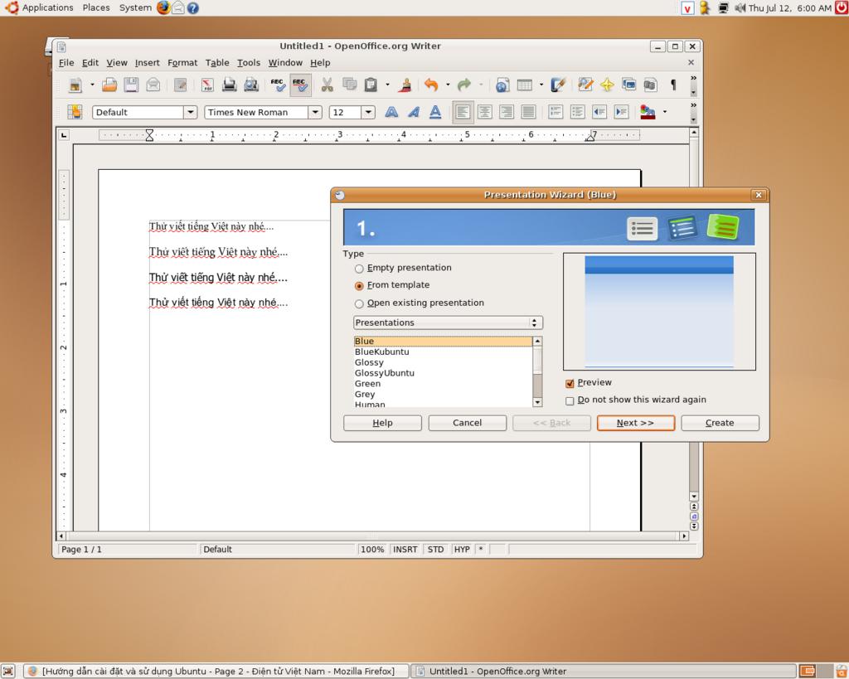
Task: Click the Format Paintbrush icon
Action: [405, 85]
